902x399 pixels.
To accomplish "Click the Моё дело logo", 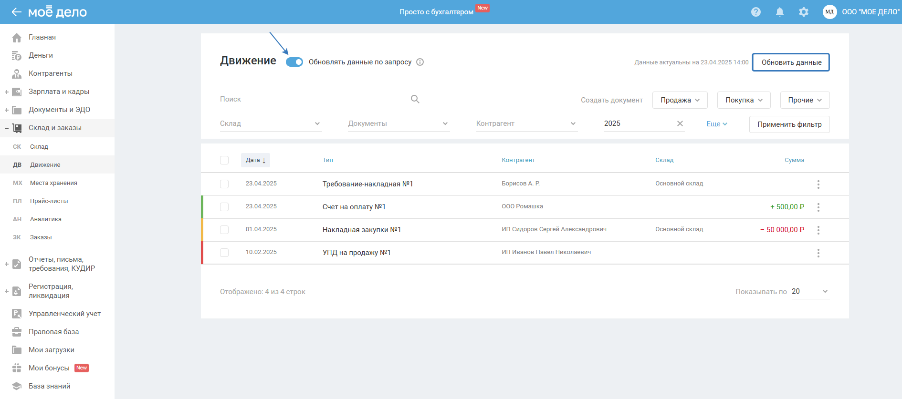I will pyautogui.click(x=57, y=12).
